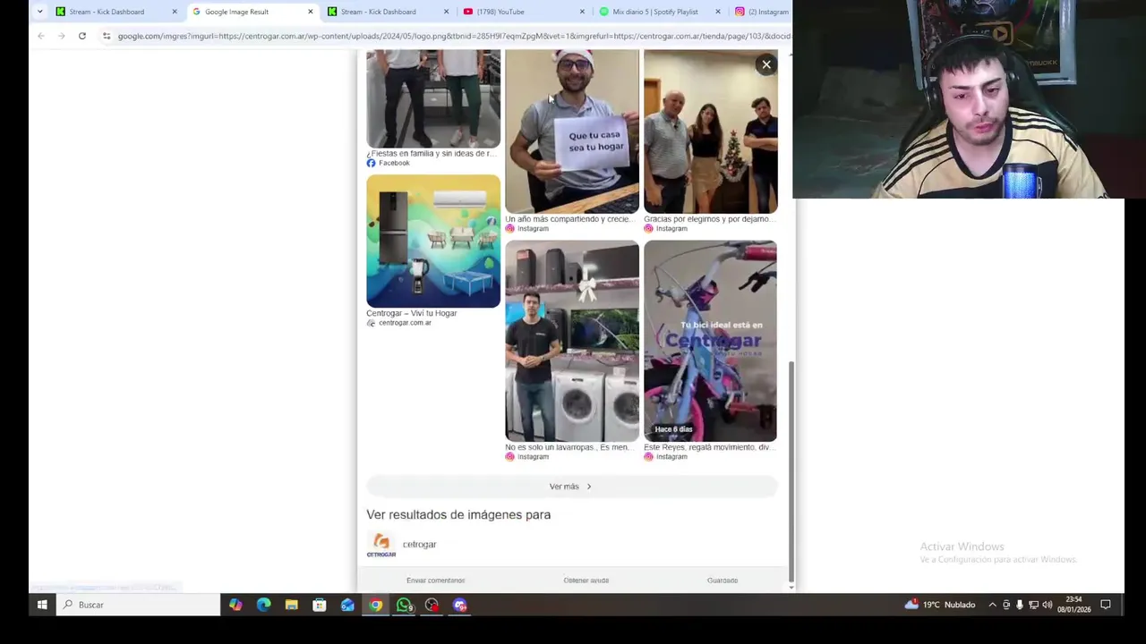
Task: Click the taskbar 'Buscar' search box
Action: tap(139, 605)
